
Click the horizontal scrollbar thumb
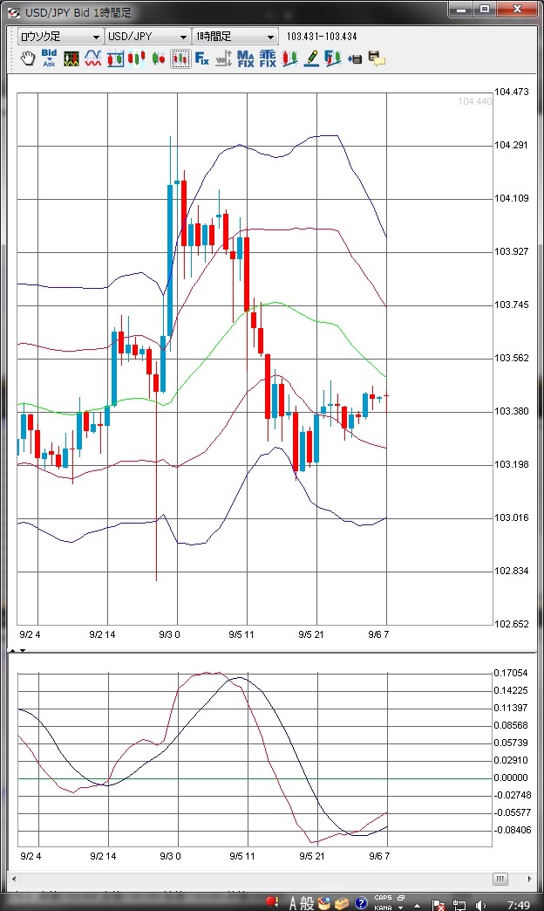(x=500, y=879)
